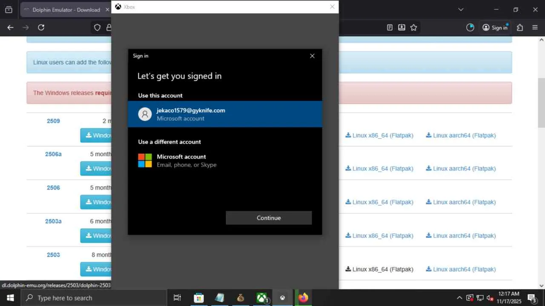The width and height of the screenshot is (545, 306).
Task: Click the Type here to search box
Action: (94, 297)
